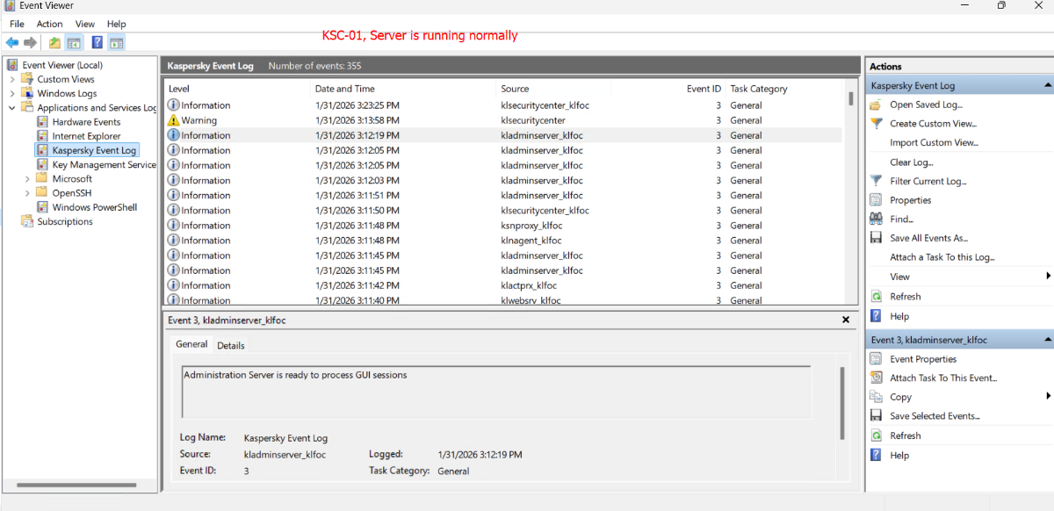Switch to the Details tab
Image resolution: width=1054 pixels, height=511 pixels.
click(x=231, y=345)
